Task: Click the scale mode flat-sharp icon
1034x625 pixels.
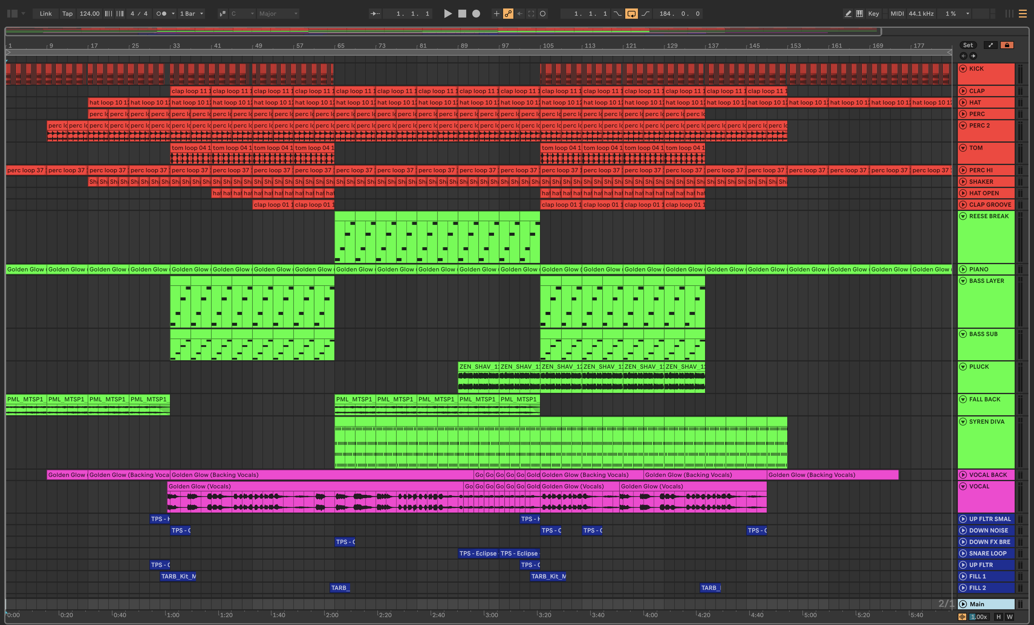Action: pos(223,14)
